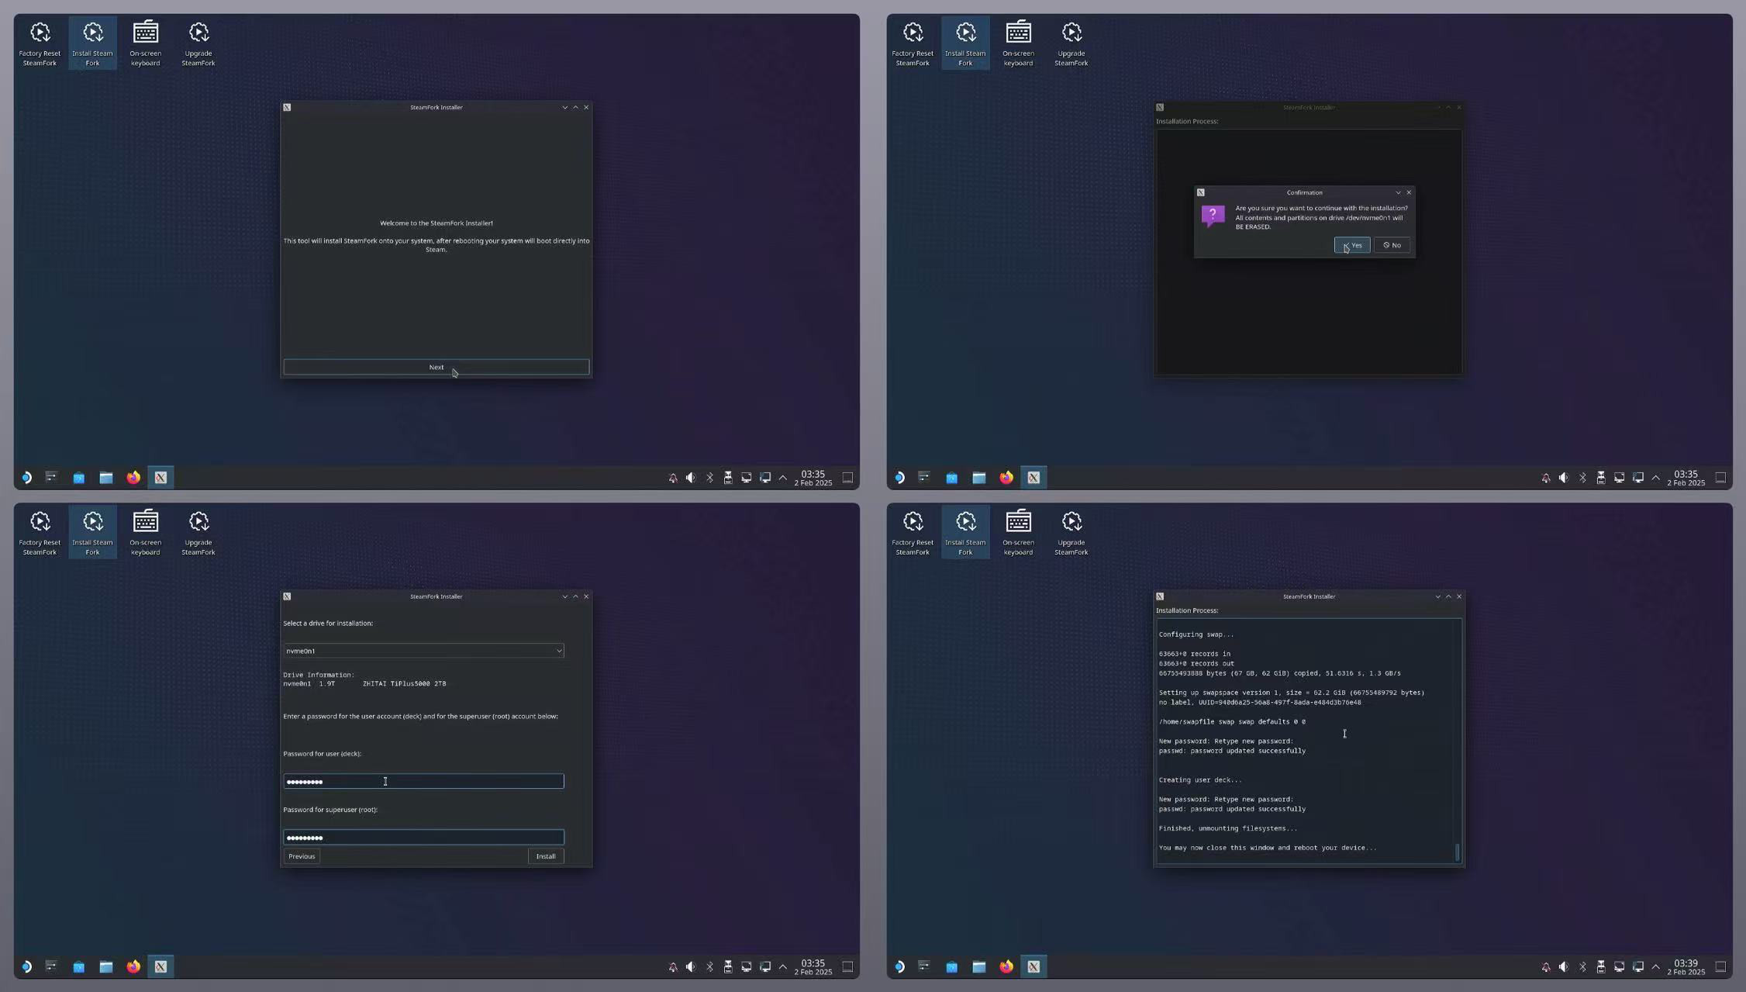Viewport: 1746px width, 992px height.
Task: Focus the Password for superuser (root) field
Action: tap(423, 837)
